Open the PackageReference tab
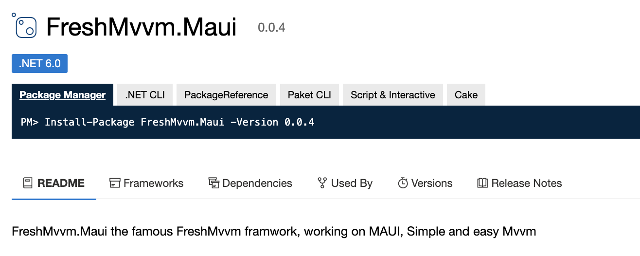640x256 pixels. click(226, 95)
